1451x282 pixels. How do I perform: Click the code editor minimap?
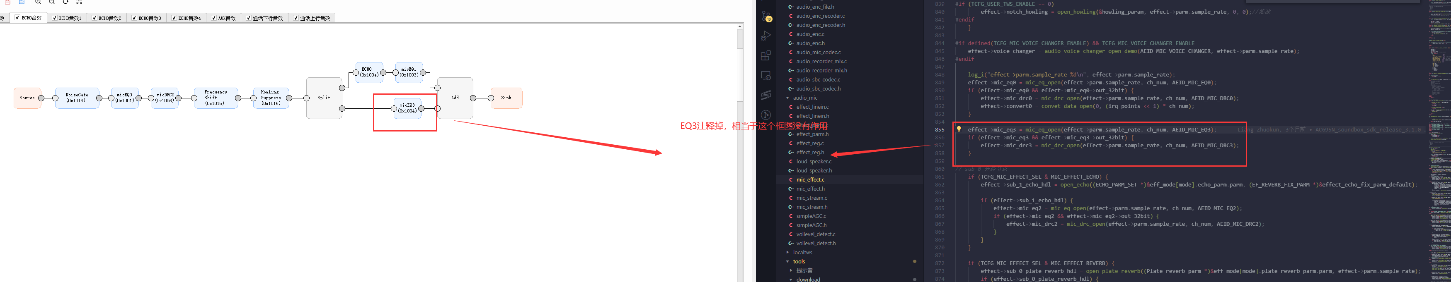coord(1440,141)
